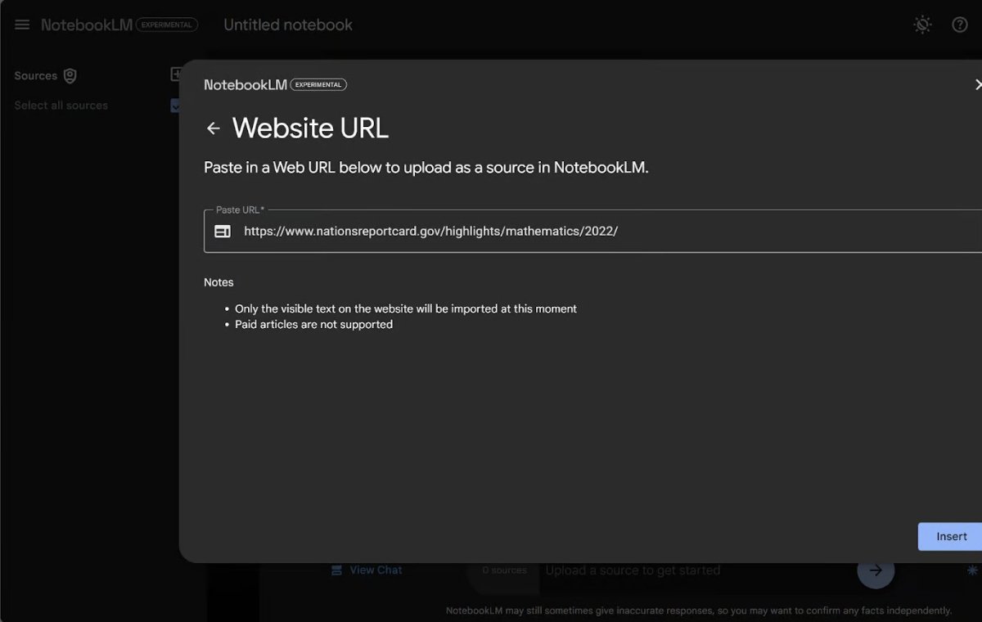
Task: Click the shield icon next to Sources
Action: [x=71, y=75]
